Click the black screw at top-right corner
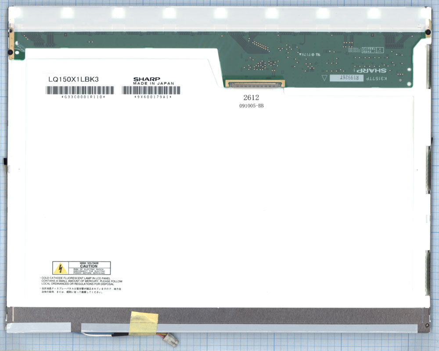Screen dimensions: 439x351 tap(428, 32)
